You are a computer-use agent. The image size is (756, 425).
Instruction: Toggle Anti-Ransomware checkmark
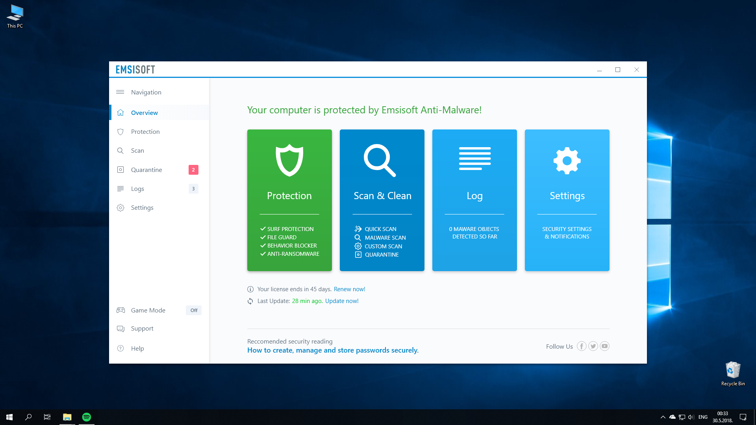click(x=263, y=253)
